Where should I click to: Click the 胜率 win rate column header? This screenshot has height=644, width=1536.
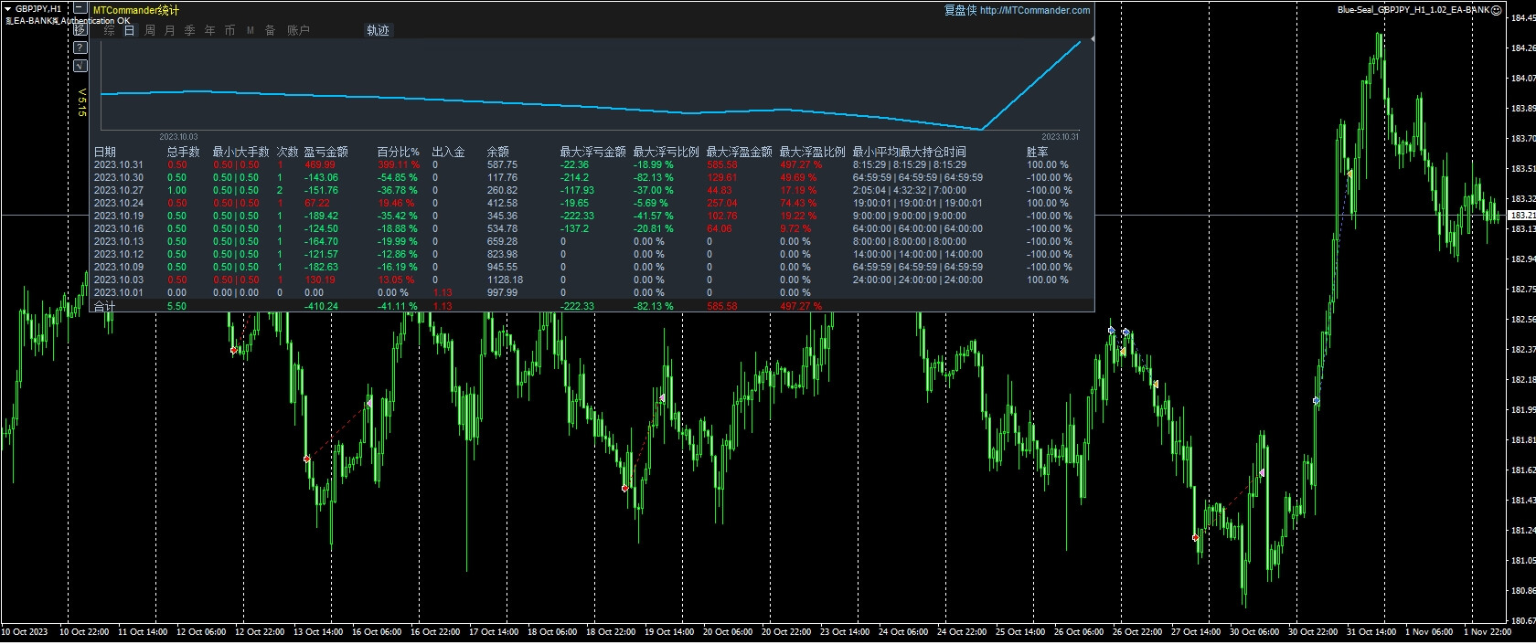1037,152
